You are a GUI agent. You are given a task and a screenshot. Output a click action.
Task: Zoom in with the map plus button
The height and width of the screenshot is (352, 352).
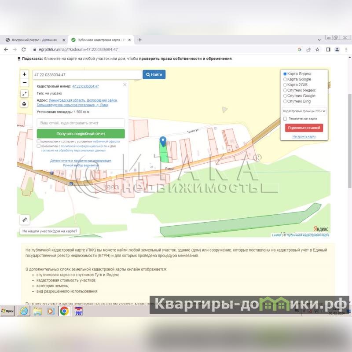tap(25, 74)
